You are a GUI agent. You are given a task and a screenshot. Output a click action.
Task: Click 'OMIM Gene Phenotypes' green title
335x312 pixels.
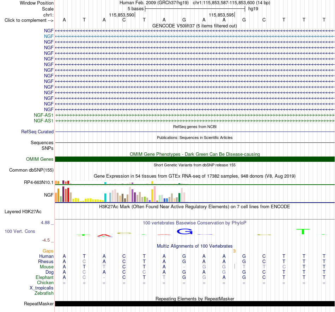pos(195,154)
